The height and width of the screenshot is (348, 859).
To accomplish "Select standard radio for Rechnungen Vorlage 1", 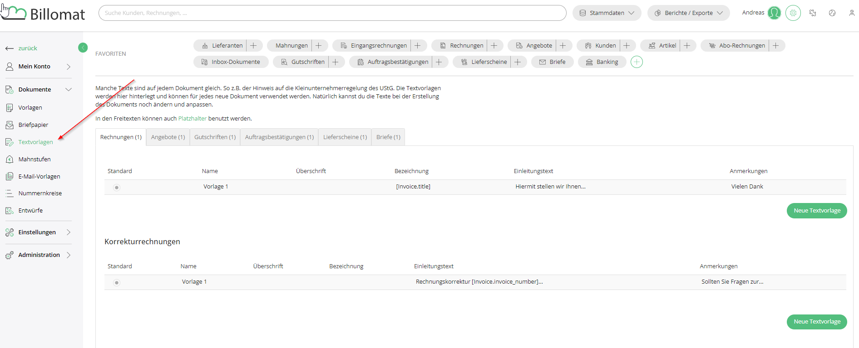I will click(117, 187).
